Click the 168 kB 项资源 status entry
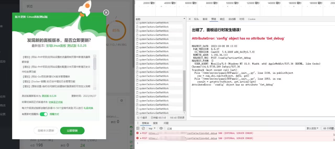 click(x=177, y=118)
